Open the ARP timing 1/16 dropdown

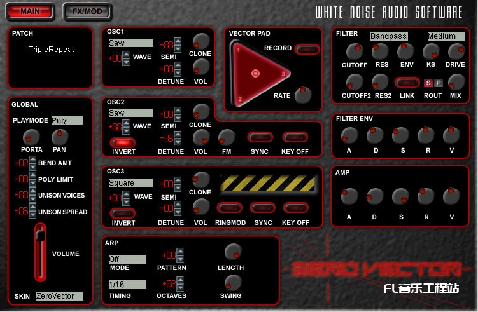127,285
